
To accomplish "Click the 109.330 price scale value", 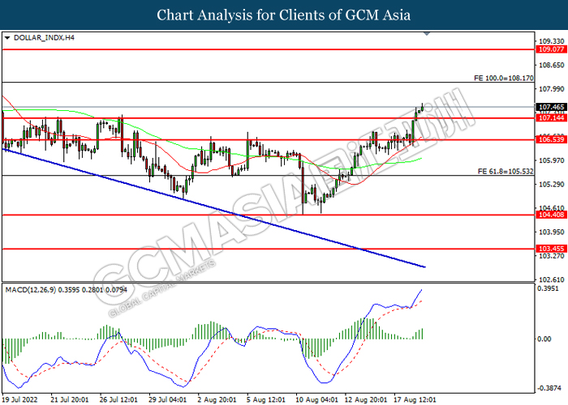I will (552, 41).
